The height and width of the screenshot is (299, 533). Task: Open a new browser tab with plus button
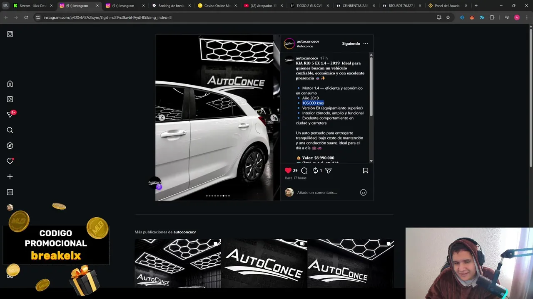coord(476,6)
